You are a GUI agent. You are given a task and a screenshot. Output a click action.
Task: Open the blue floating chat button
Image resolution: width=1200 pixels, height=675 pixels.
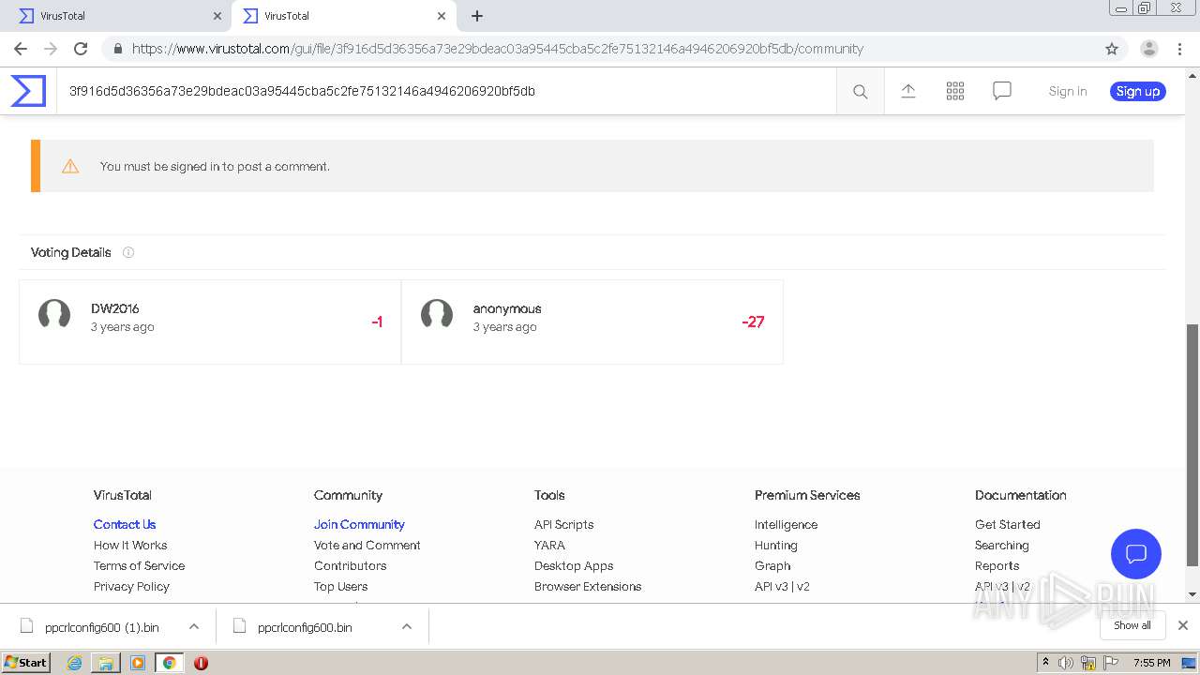pyautogui.click(x=1136, y=553)
